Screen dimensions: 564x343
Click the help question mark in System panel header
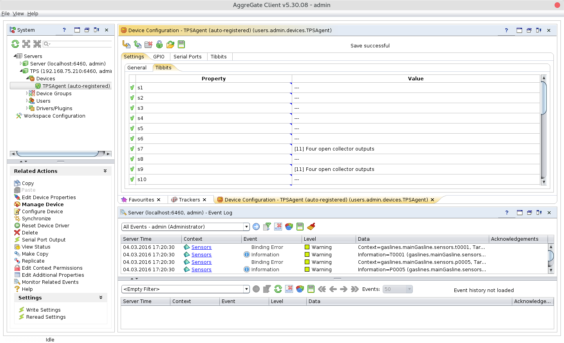point(64,30)
